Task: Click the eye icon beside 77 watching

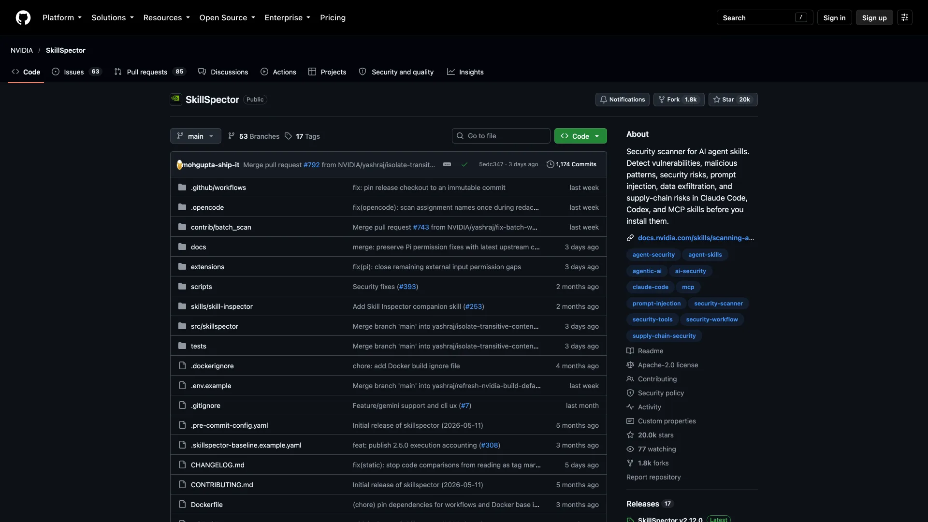Action: [630, 449]
